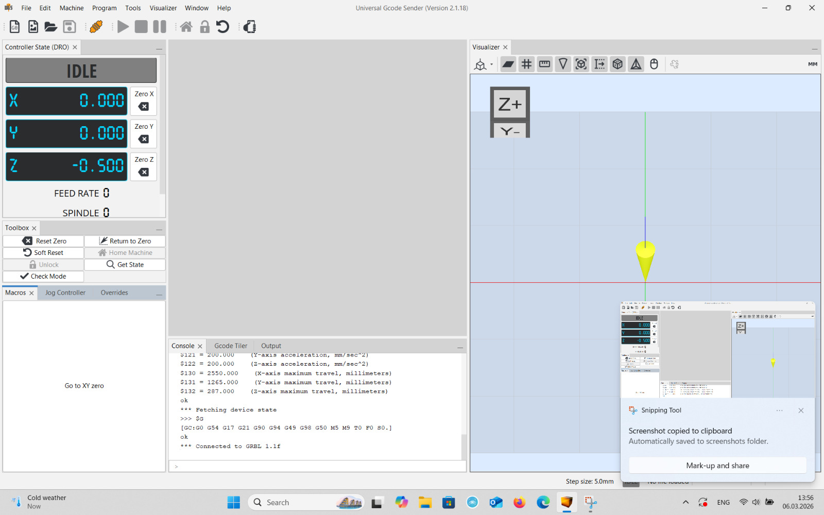Click the MM units indicator in Visualizer

813,64
